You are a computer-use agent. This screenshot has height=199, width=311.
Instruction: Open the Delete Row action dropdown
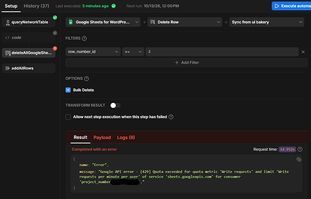(185, 22)
